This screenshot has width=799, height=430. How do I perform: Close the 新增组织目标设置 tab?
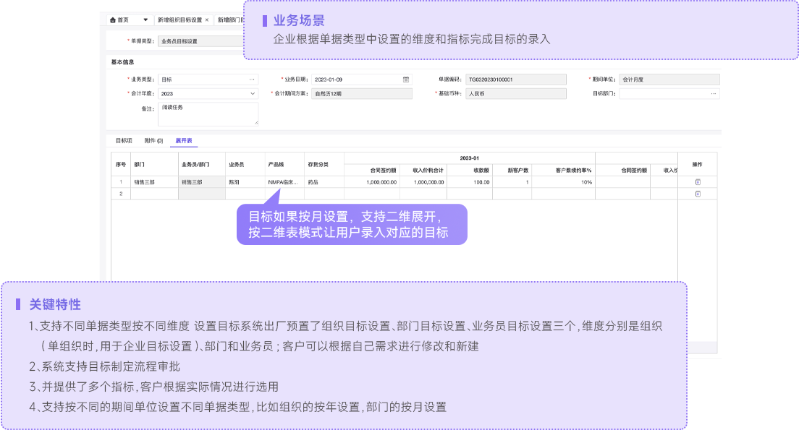207,20
